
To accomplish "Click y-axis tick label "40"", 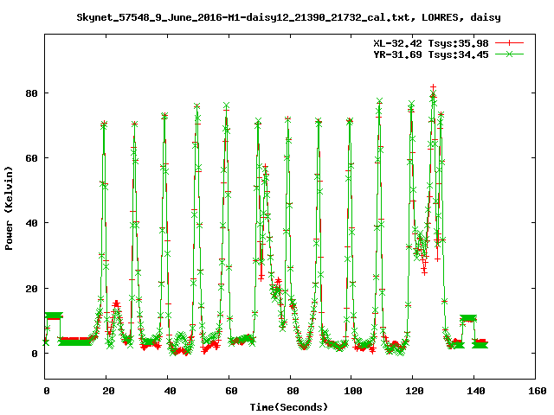I will (31, 223).
